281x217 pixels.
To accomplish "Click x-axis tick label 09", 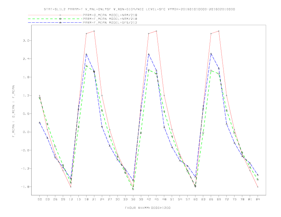I will pyautogui.click(x=63, y=199).
